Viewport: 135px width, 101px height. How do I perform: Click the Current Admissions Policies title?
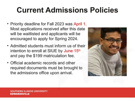pyautogui.click(x=67, y=10)
